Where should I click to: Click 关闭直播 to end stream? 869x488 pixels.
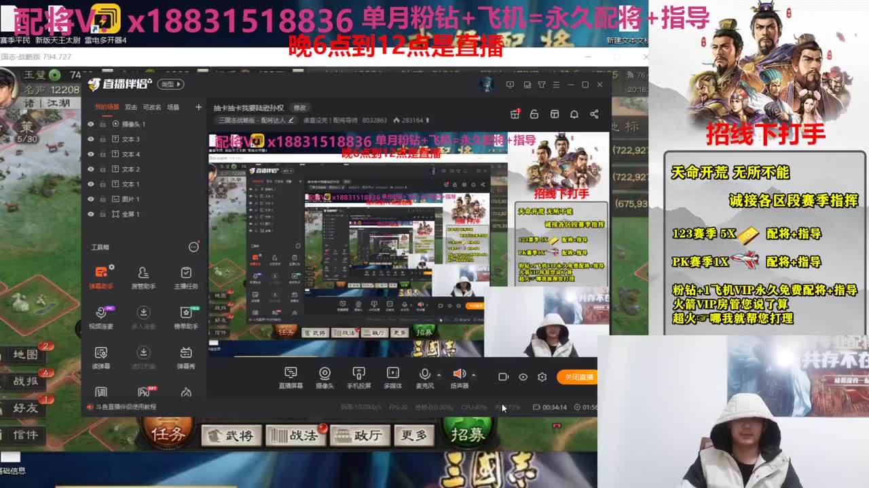(578, 377)
